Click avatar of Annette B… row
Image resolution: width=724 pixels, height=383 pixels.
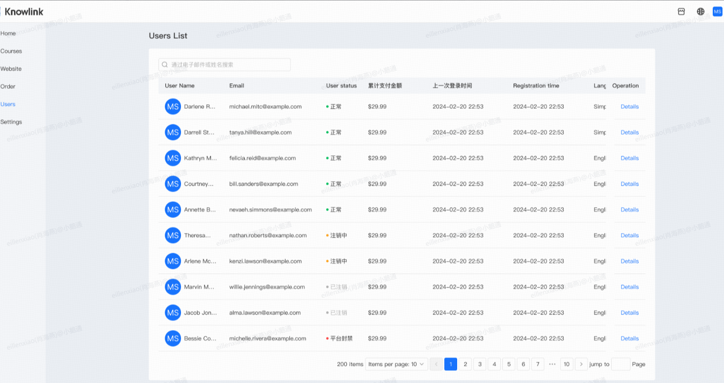pyautogui.click(x=173, y=210)
